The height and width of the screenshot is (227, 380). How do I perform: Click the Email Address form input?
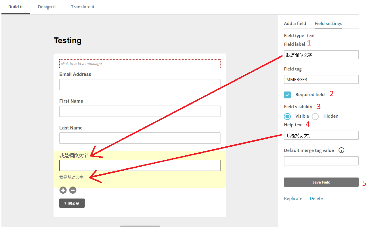coord(140,85)
